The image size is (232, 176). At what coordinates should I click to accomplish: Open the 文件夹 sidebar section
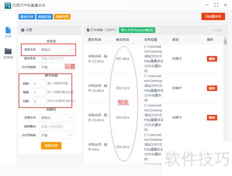[8, 53]
